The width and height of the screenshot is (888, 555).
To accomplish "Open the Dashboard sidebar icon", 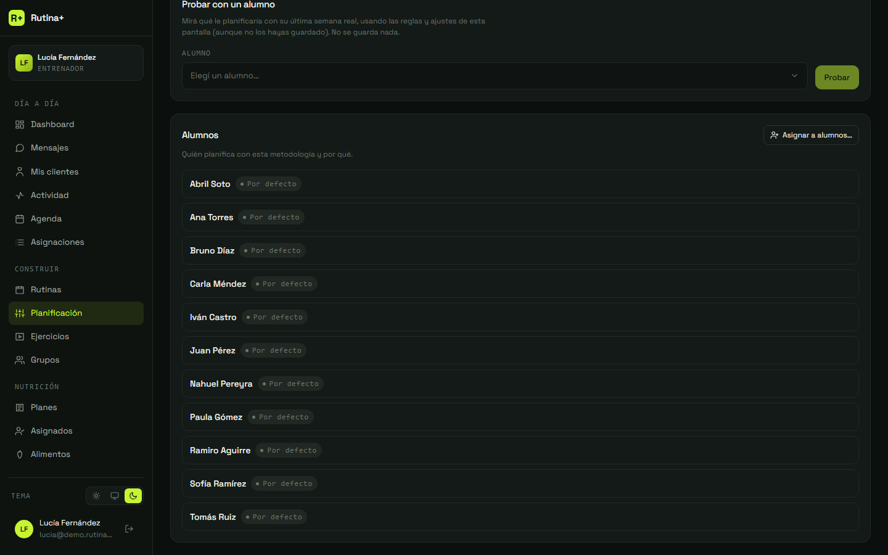I will (x=20, y=125).
